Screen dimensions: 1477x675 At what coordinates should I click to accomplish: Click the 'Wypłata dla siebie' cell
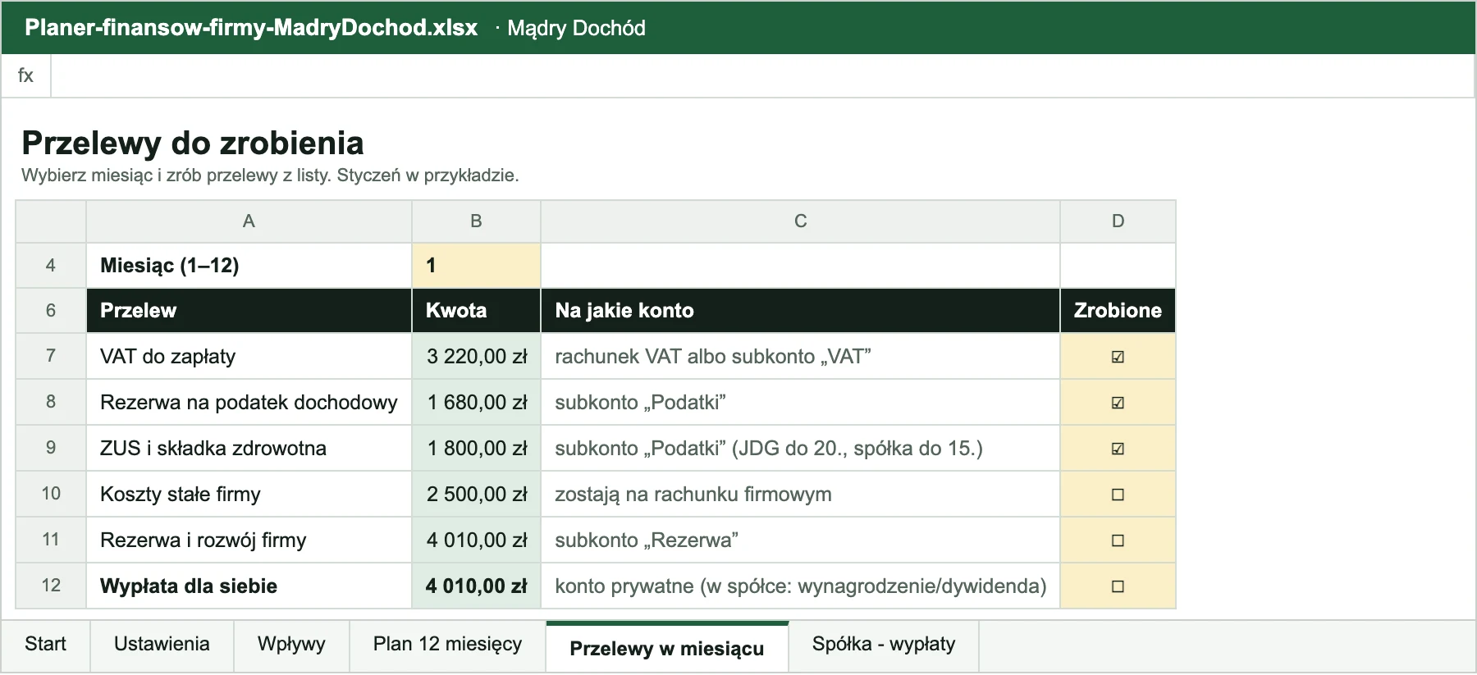tap(249, 586)
